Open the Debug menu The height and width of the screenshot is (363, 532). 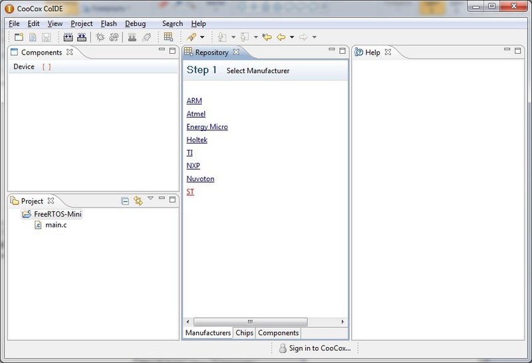(x=136, y=24)
